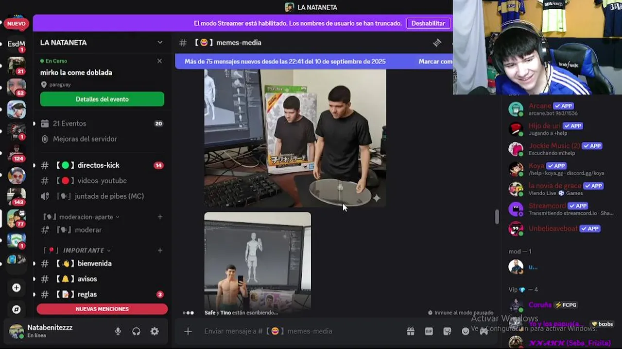Open the server with 124 badge
The image size is (622, 349).
point(17,153)
